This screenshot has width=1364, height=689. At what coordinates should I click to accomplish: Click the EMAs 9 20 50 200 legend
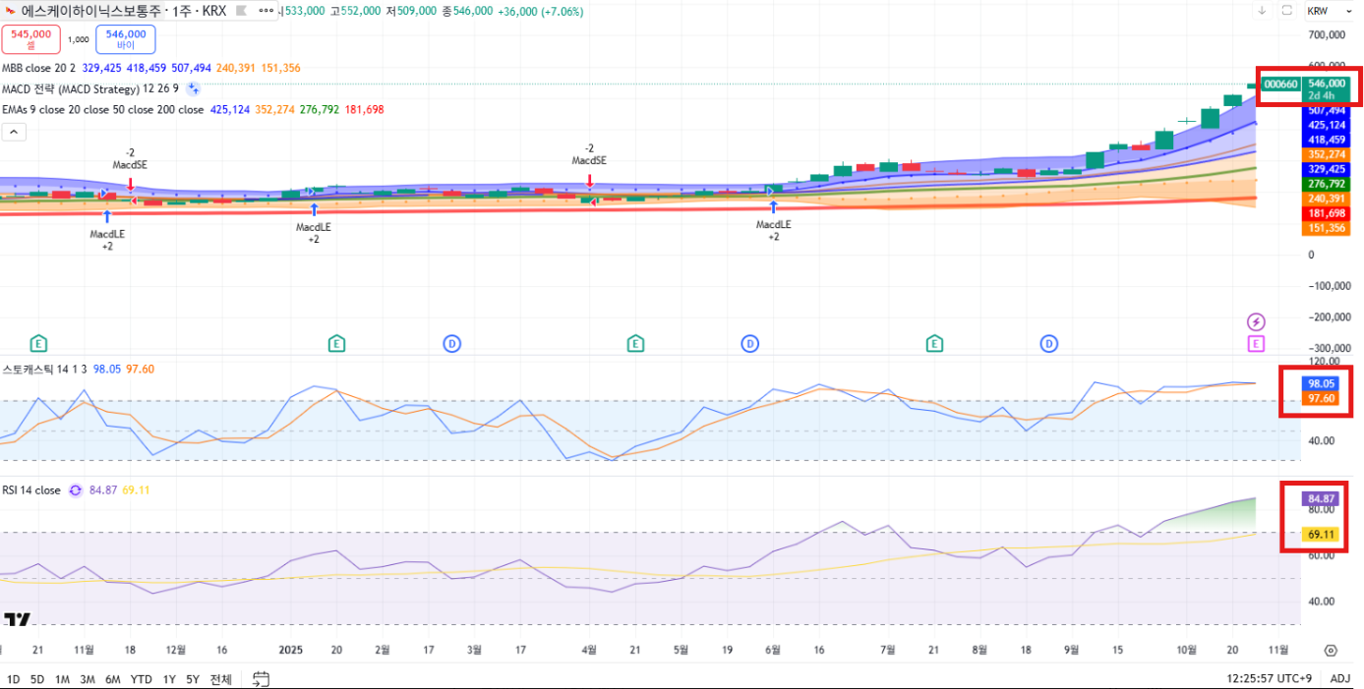point(102,109)
